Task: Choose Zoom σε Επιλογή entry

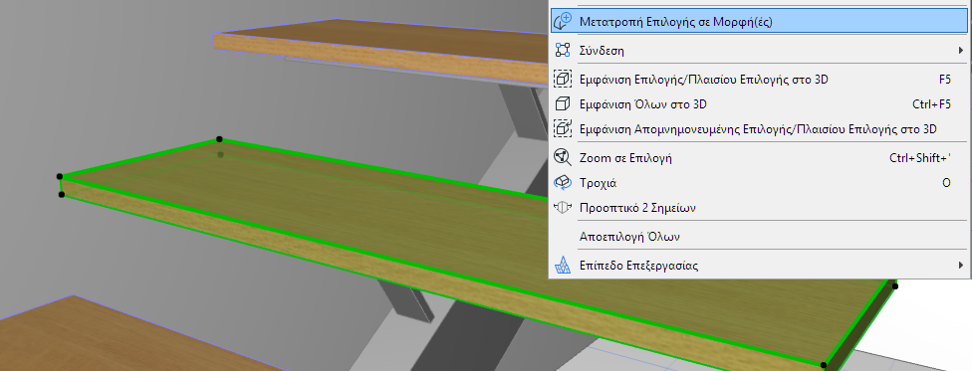Action: [x=758, y=158]
